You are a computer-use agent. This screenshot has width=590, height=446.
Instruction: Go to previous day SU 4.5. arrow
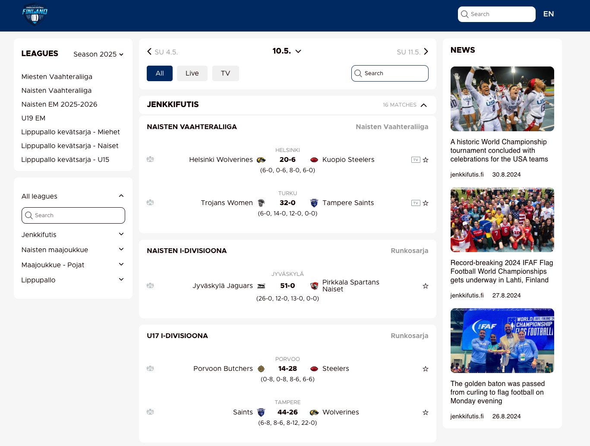click(149, 52)
